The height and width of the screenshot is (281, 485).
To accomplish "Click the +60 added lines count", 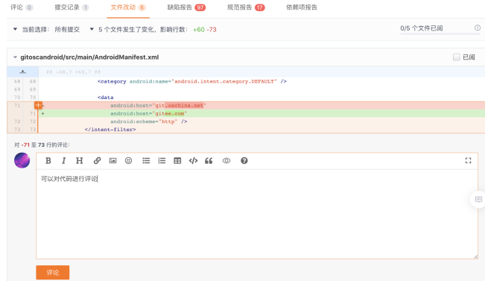I will pyautogui.click(x=199, y=29).
